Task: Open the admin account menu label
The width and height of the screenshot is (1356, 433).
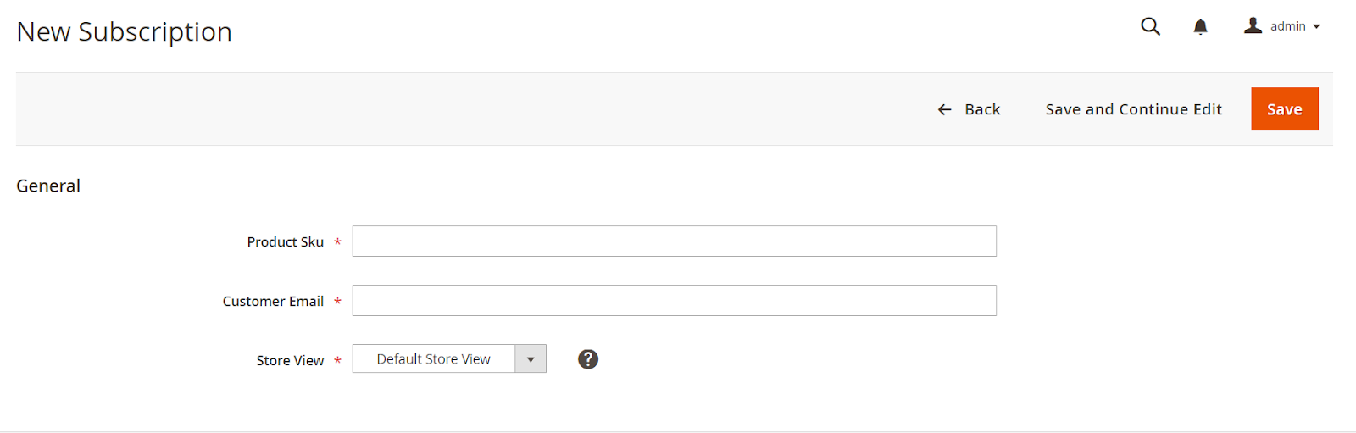Action: pos(1287,26)
